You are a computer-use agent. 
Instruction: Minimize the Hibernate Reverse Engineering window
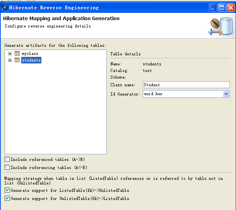pos(213,7)
